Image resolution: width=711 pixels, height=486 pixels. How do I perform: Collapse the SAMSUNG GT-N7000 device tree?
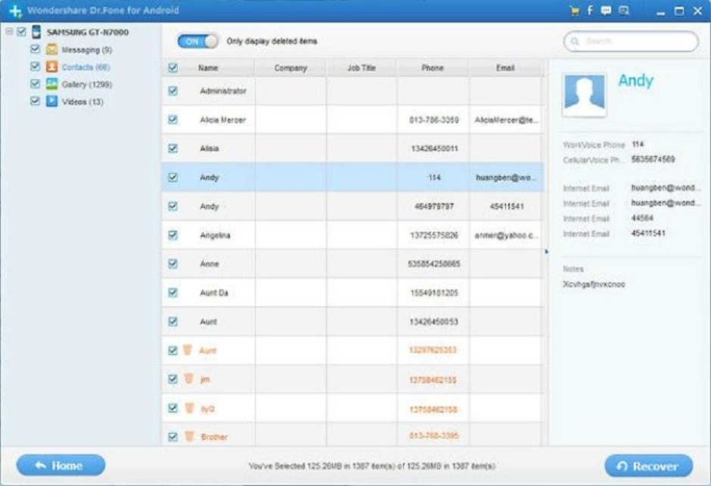pos(8,32)
